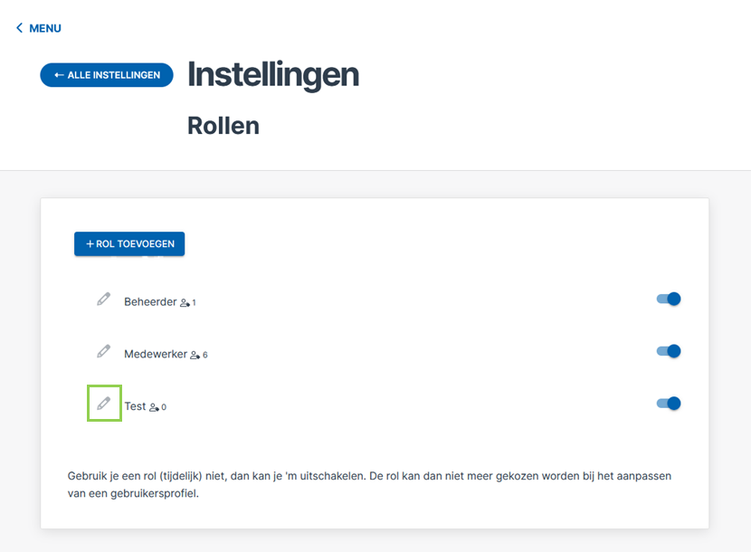Click the user icon next to Beheerder
The height and width of the screenshot is (552, 751).
click(x=185, y=303)
